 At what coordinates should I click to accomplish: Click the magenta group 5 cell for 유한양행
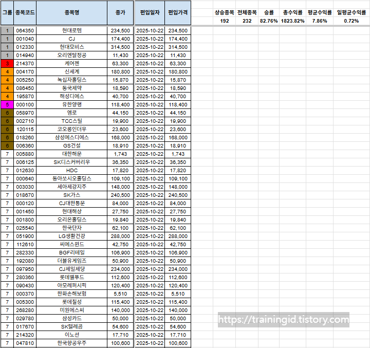(x=7, y=104)
